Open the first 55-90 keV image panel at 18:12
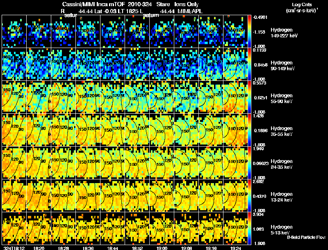The width and height of the screenshot is (328, 250). pos(14,97)
